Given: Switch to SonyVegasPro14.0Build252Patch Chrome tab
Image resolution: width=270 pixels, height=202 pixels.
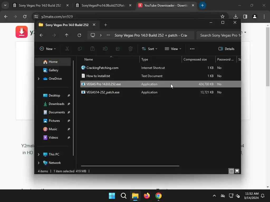Looking at the screenshot, I should pos(103,5).
